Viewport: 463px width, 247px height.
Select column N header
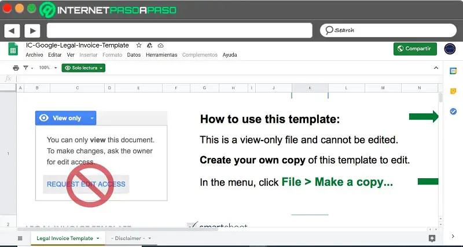click(419, 88)
